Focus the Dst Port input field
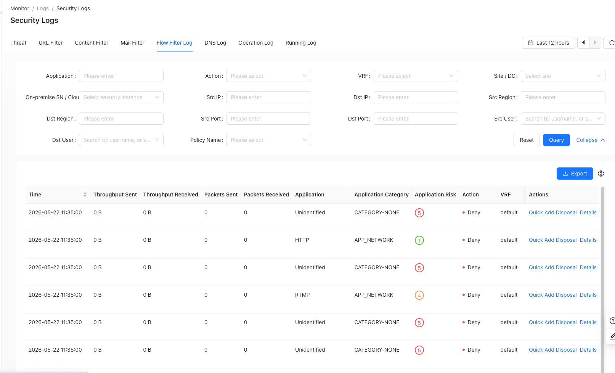615x373 pixels. click(x=416, y=119)
